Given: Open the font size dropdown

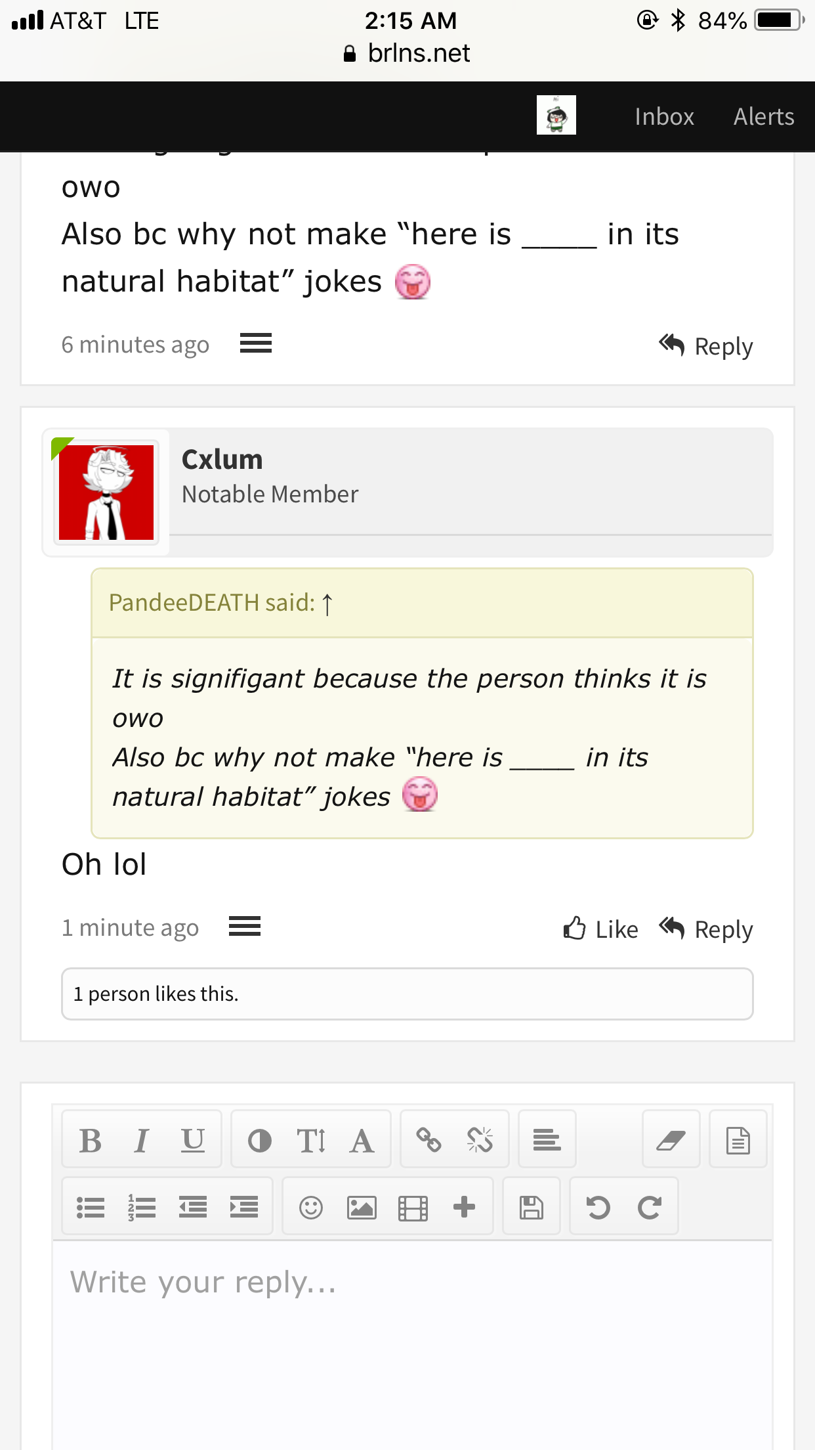Looking at the screenshot, I should [x=310, y=1140].
